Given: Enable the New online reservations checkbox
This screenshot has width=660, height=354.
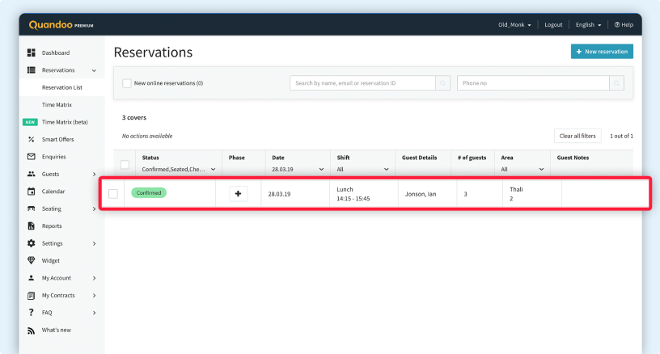Looking at the screenshot, I should tap(127, 83).
